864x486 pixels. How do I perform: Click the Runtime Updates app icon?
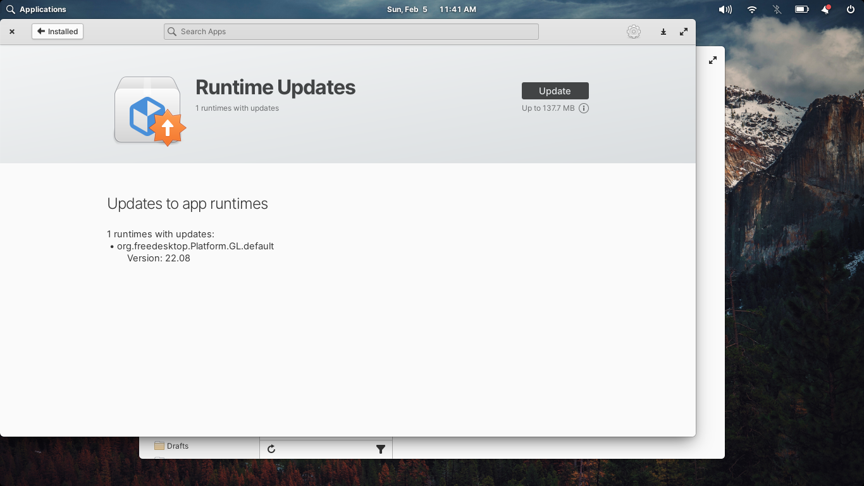pyautogui.click(x=147, y=109)
